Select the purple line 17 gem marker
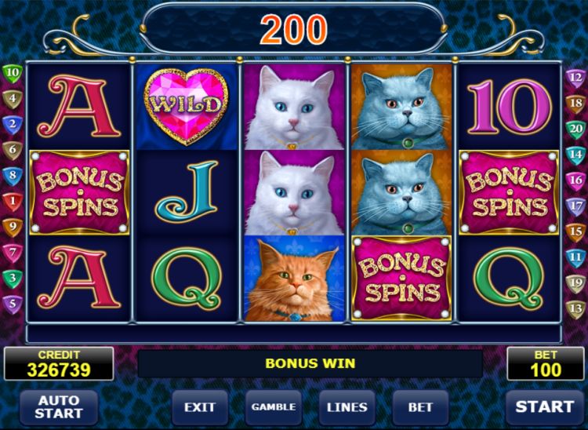This screenshot has width=588, height=430. tap(575, 206)
